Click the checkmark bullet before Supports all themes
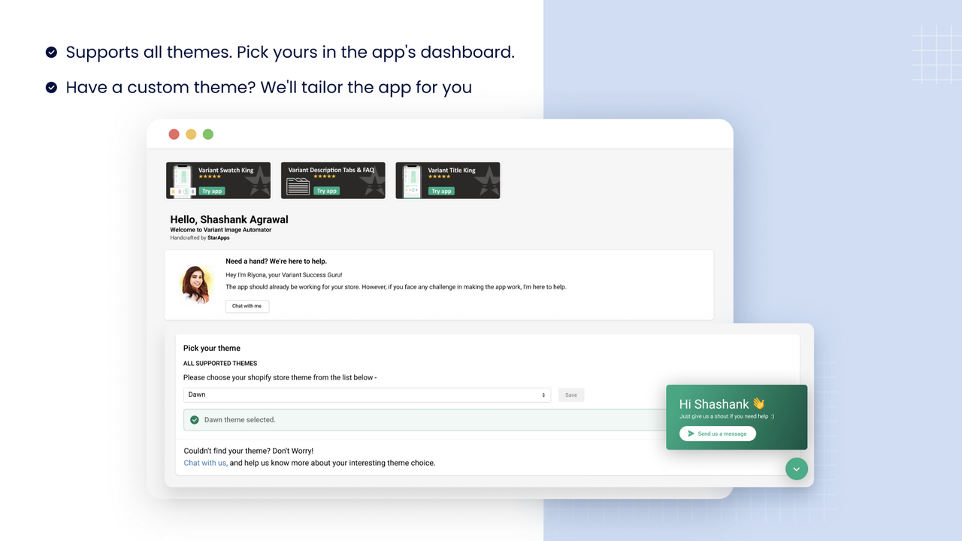This screenshot has height=541, width=962. [51, 52]
